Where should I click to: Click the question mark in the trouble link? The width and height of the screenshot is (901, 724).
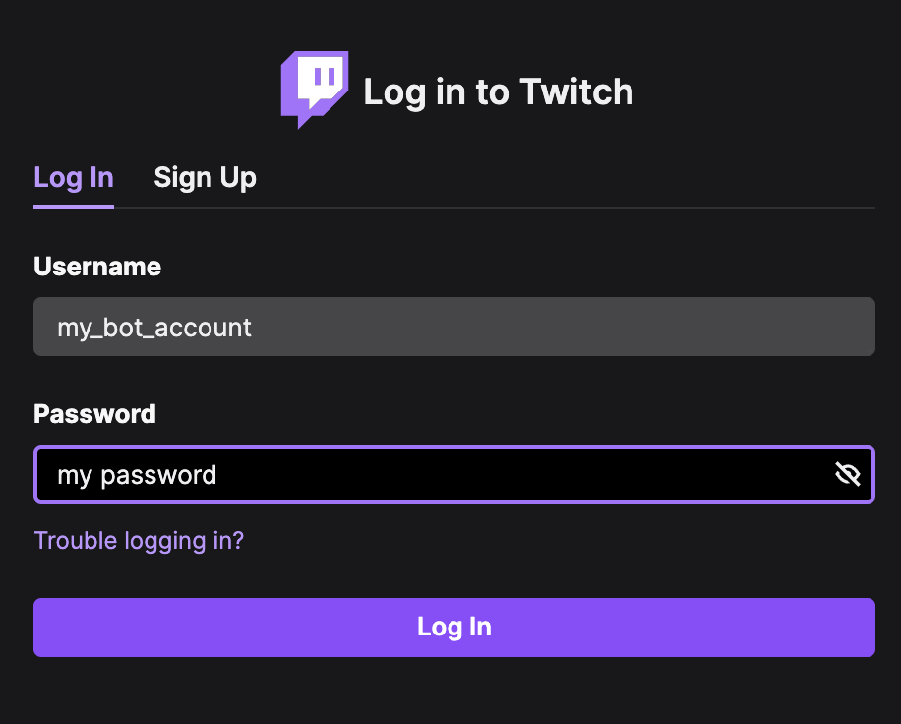point(237,540)
